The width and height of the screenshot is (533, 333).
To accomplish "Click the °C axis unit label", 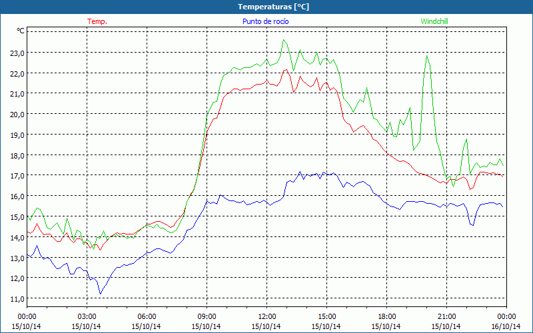I will point(21,31).
